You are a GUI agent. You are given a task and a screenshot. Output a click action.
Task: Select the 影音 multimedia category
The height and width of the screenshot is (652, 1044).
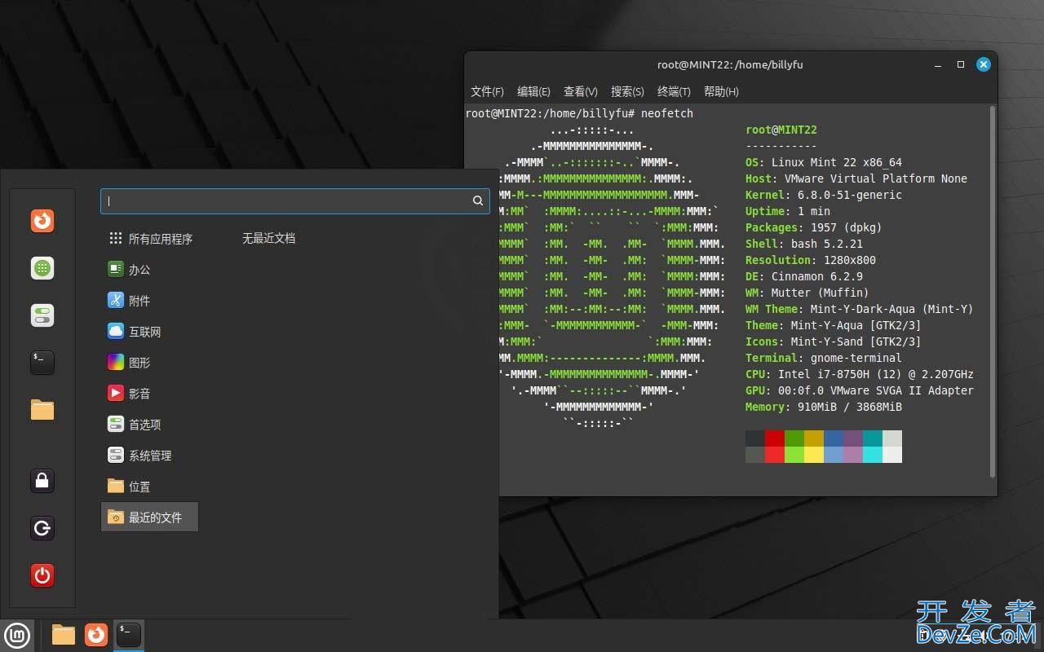tap(150, 394)
